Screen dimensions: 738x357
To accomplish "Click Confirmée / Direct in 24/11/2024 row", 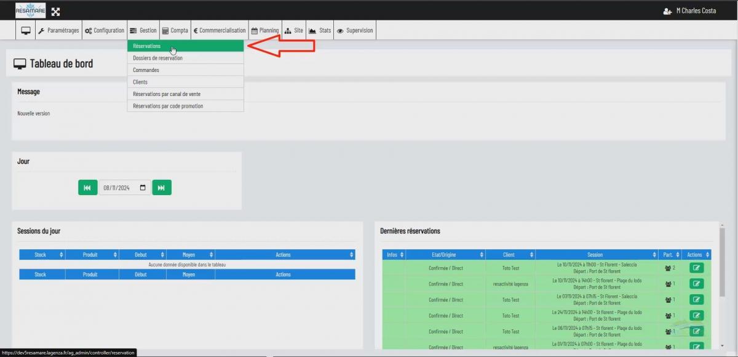I will click(446, 316).
